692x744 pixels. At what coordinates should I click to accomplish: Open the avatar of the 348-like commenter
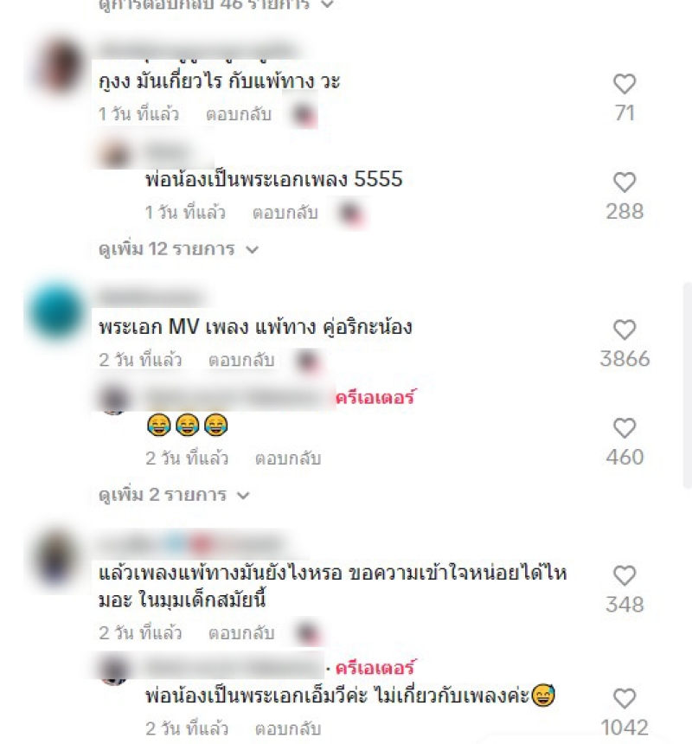point(57,559)
